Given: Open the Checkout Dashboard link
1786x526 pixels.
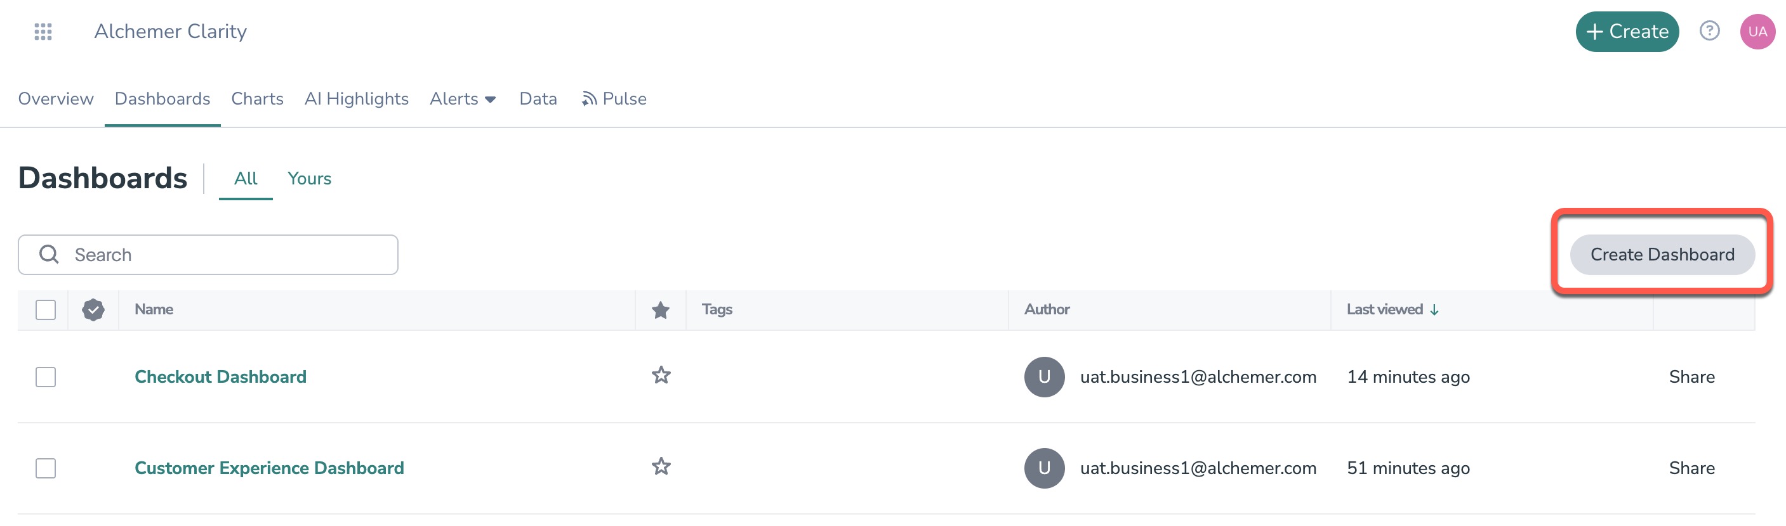Looking at the screenshot, I should point(220,376).
